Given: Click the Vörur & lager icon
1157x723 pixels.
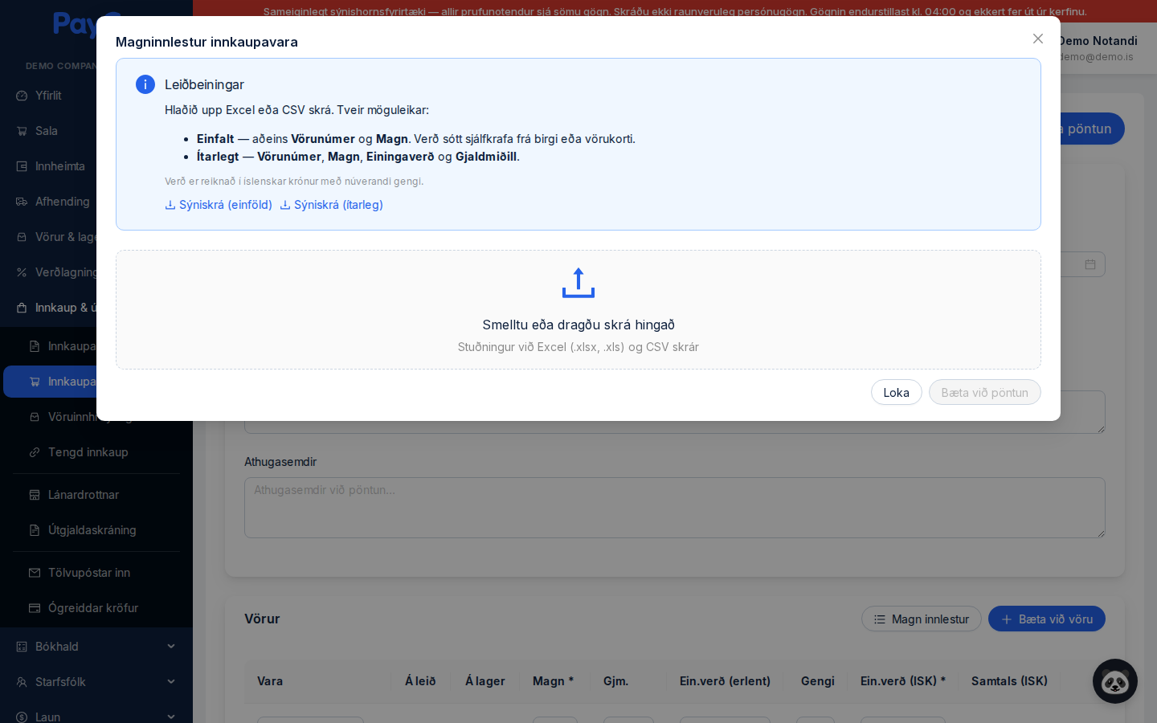Looking at the screenshot, I should click(x=22, y=237).
